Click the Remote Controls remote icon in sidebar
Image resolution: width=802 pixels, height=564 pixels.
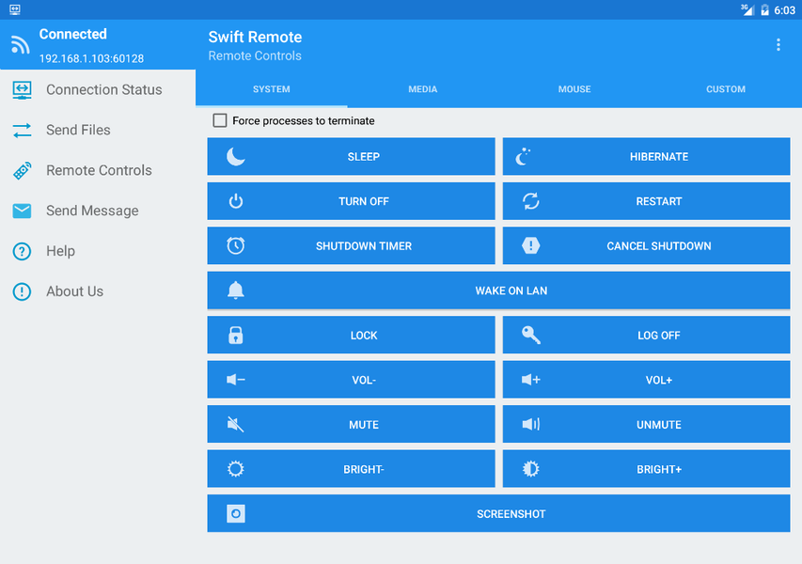(21, 170)
